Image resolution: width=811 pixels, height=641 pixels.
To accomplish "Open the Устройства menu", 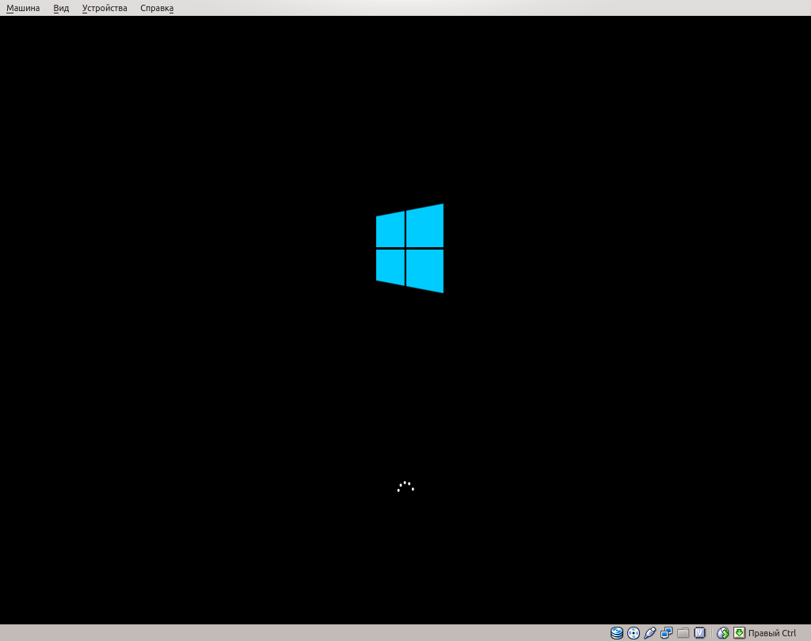I will pos(104,8).
